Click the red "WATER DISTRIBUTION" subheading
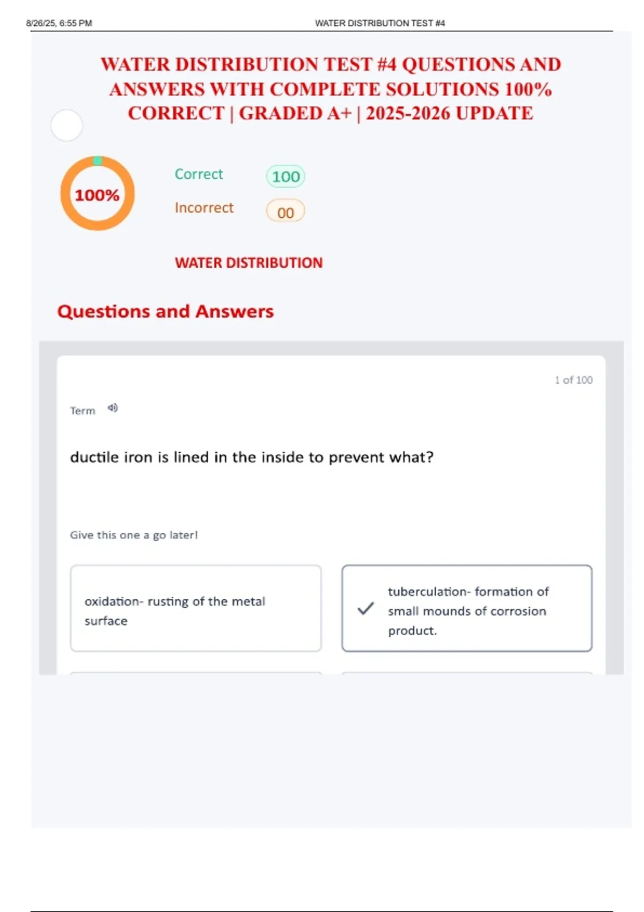 coord(248,263)
